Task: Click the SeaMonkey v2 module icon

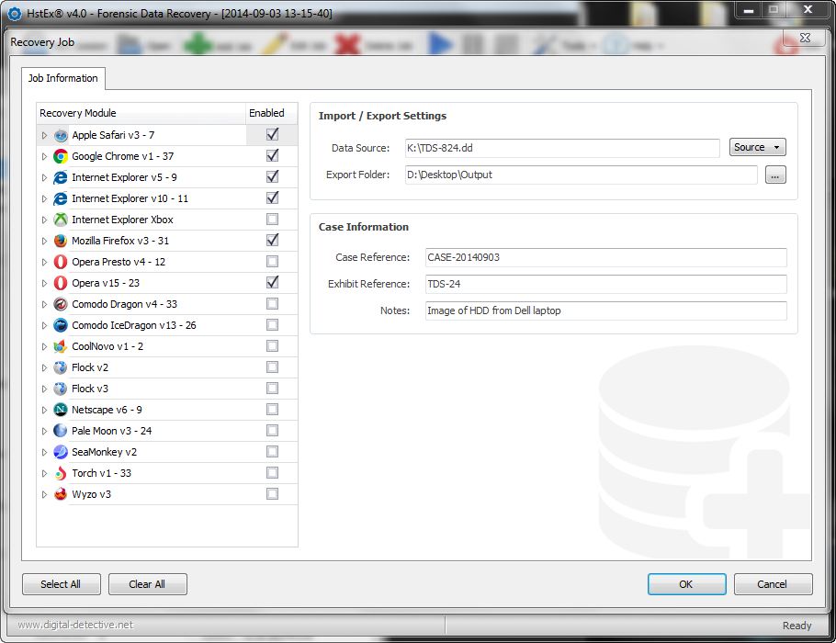Action: pos(61,452)
